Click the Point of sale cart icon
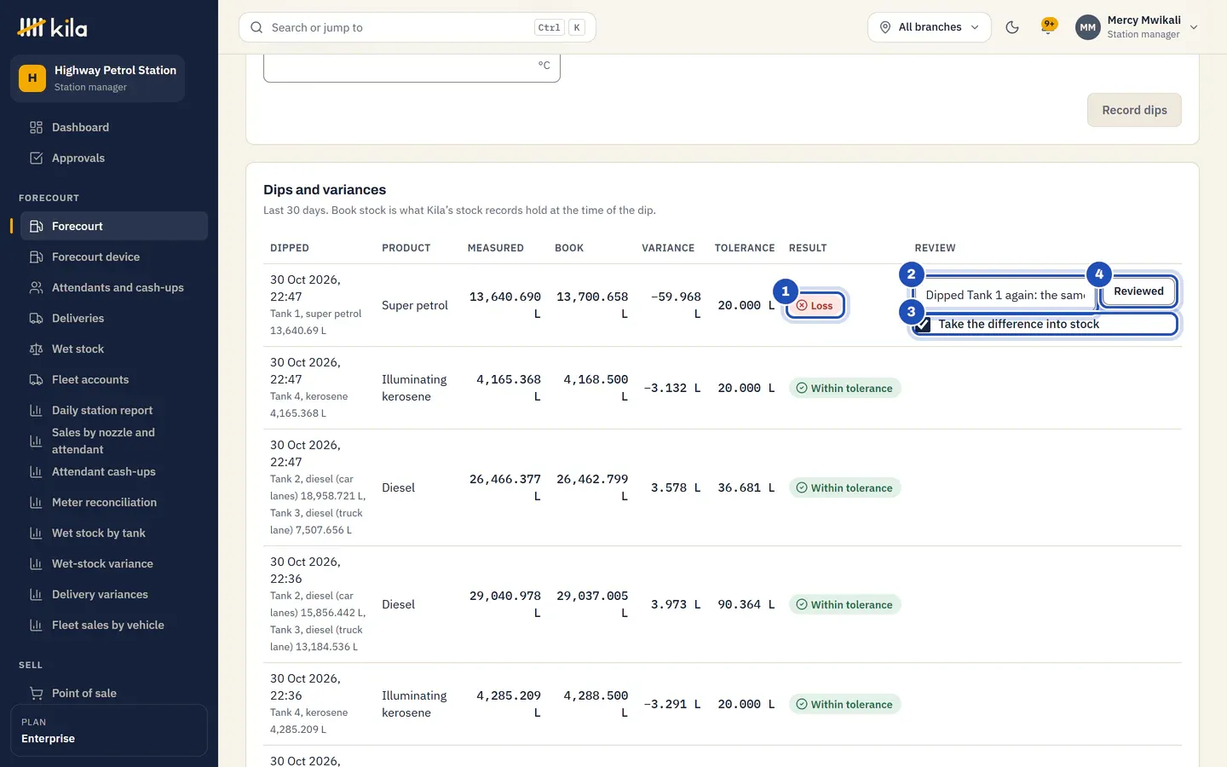 pyautogui.click(x=36, y=694)
